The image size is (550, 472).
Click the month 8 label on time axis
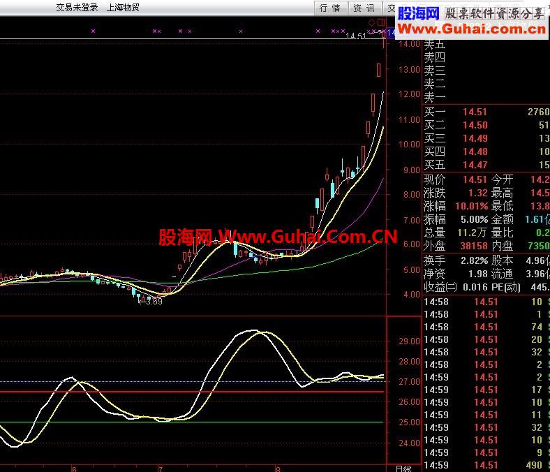pyautogui.click(x=278, y=469)
